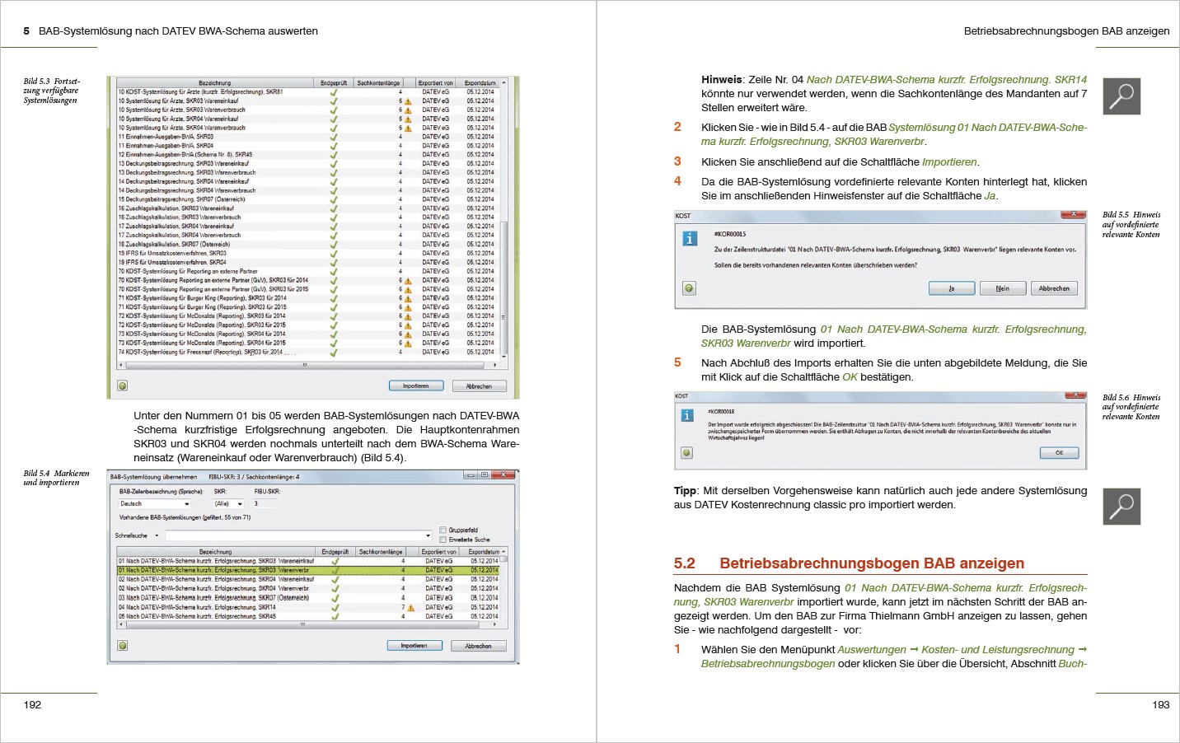Open the Schnellsuche dropdown arrow
This screenshot has height=743, width=1180.
click(157, 536)
